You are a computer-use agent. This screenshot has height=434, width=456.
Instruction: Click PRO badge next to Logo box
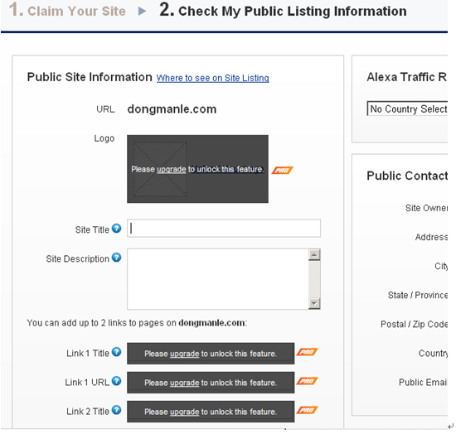pos(282,171)
